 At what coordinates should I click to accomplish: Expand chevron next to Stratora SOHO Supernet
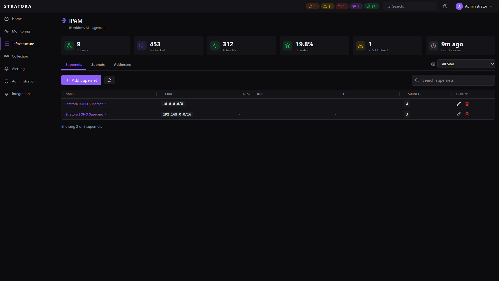[106, 114]
